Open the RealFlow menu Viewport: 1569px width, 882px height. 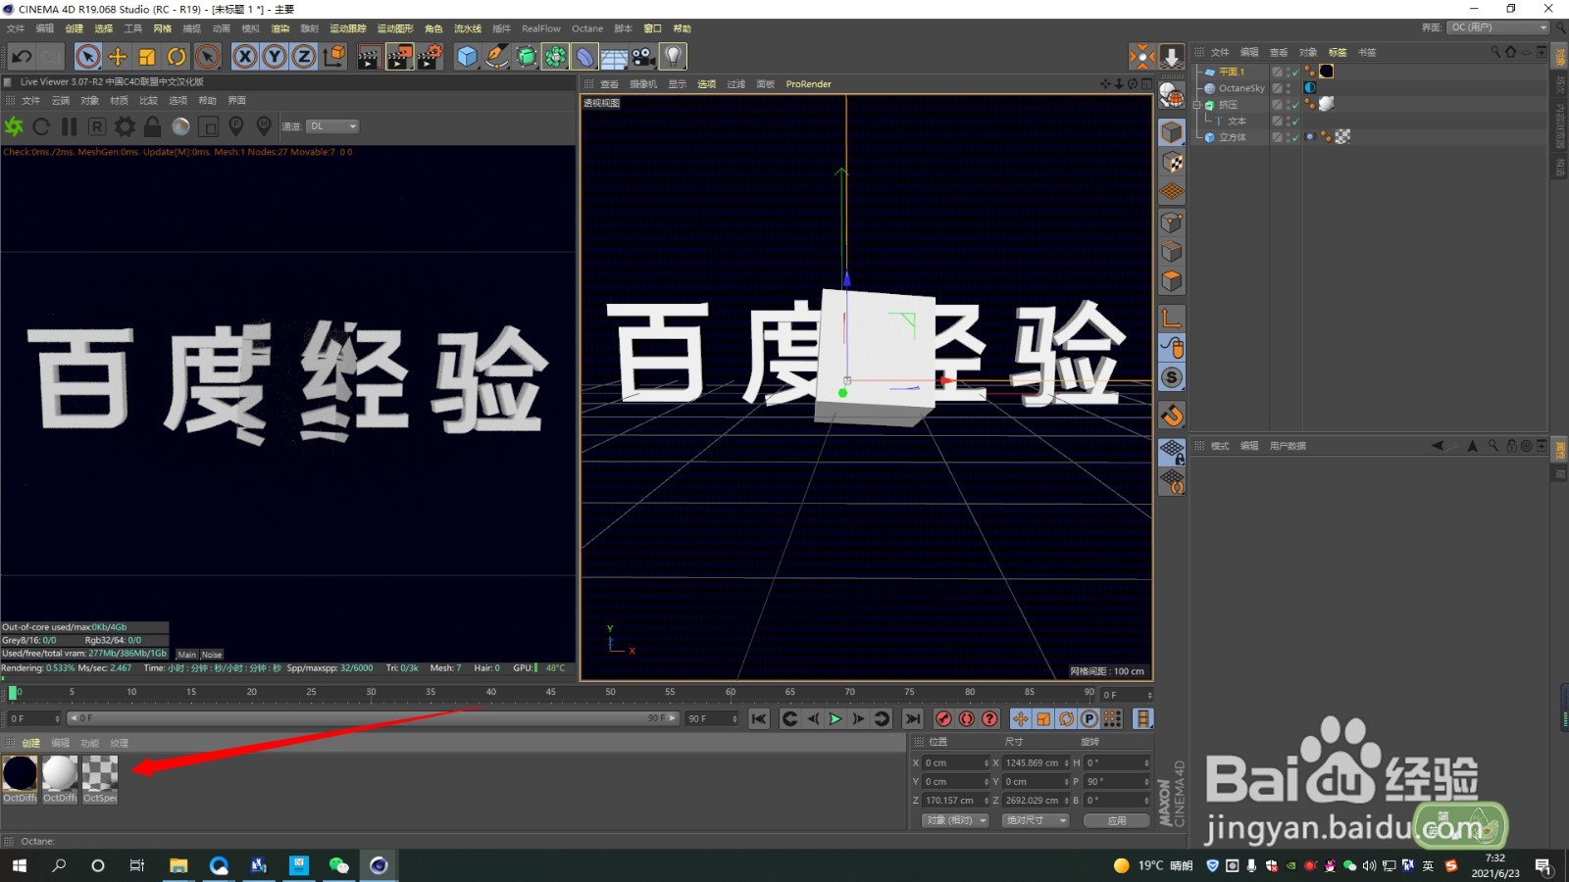[541, 28]
